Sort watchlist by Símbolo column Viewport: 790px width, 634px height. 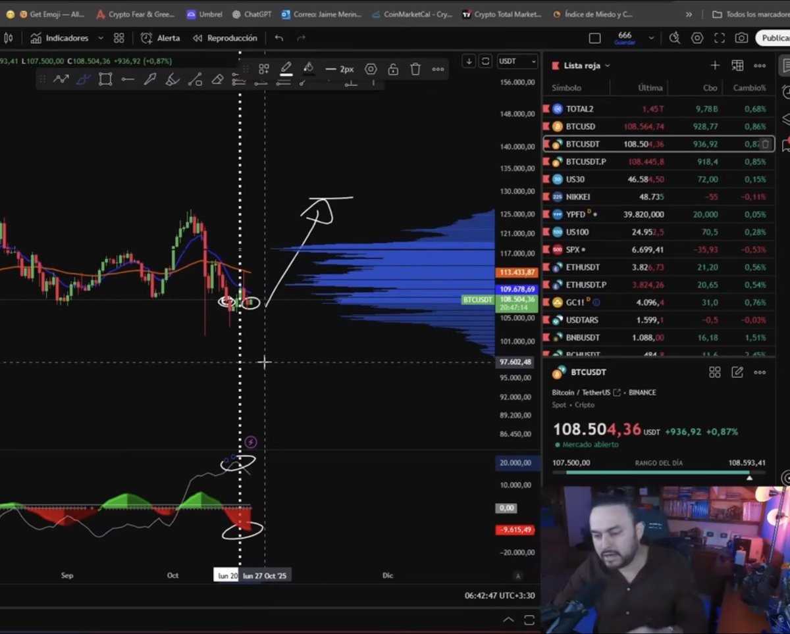click(x=567, y=87)
